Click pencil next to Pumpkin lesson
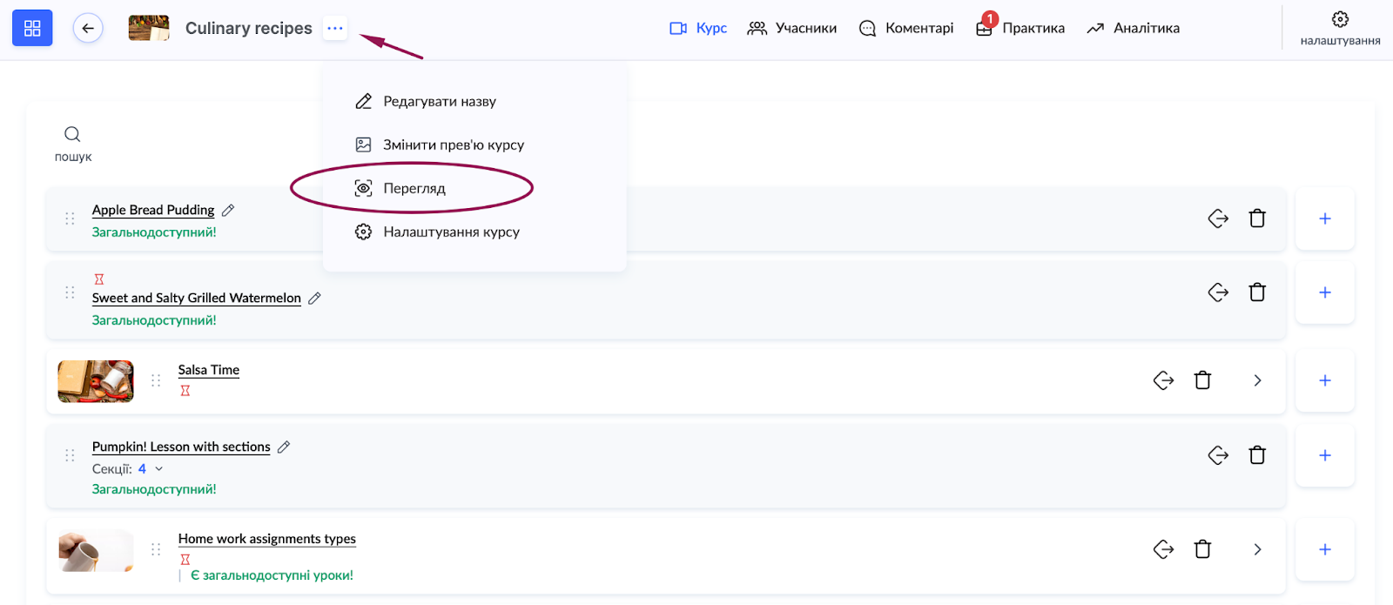 click(284, 447)
